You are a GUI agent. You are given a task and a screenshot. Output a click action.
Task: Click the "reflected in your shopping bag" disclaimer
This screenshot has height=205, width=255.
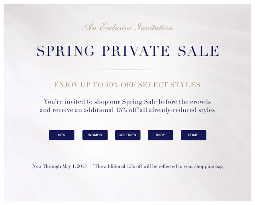coord(191,166)
